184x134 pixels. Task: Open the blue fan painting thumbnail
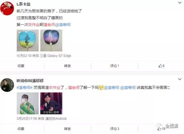(28, 40)
